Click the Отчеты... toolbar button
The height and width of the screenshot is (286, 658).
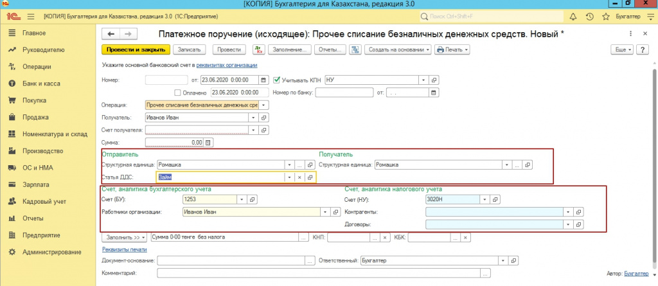point(330,49)
